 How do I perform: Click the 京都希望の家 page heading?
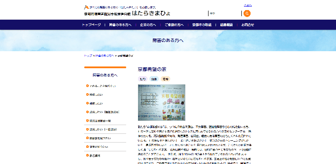(x=152, y=70)
